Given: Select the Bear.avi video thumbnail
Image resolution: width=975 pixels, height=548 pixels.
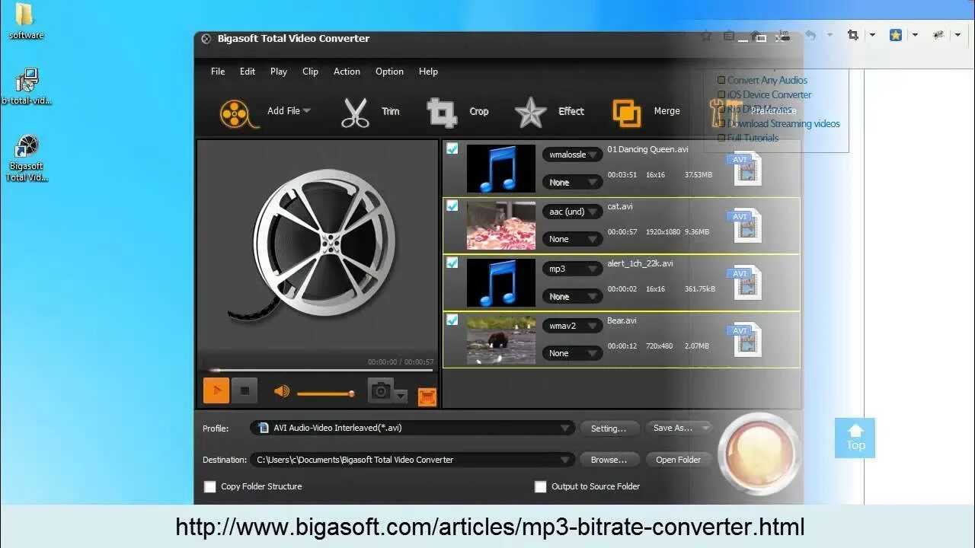Looking at the screenshot, I should (500, 339).
